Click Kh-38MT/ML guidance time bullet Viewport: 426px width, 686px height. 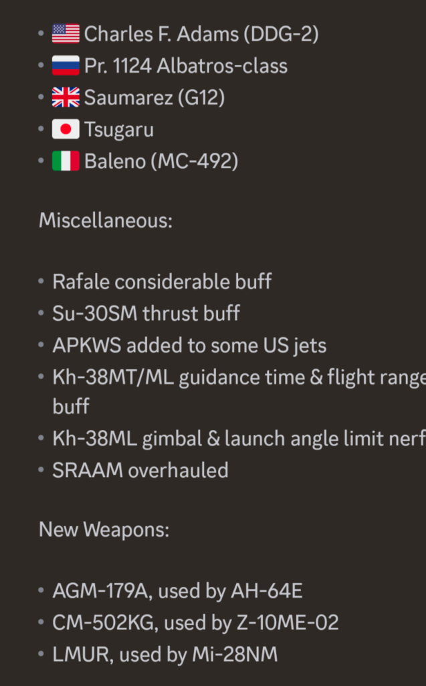coord(239,391)
